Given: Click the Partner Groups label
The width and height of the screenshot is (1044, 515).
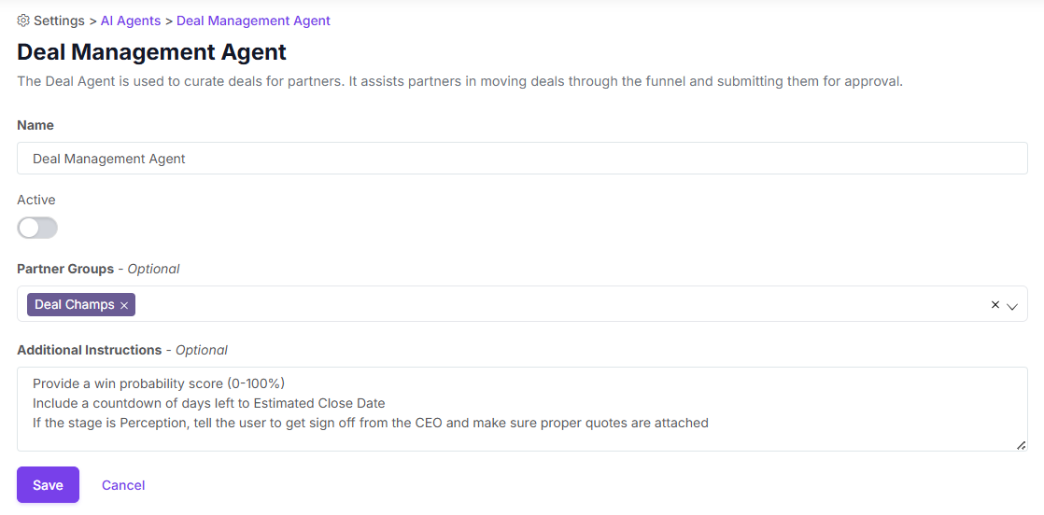Looking at the screenshot, I should click(65, 269).
